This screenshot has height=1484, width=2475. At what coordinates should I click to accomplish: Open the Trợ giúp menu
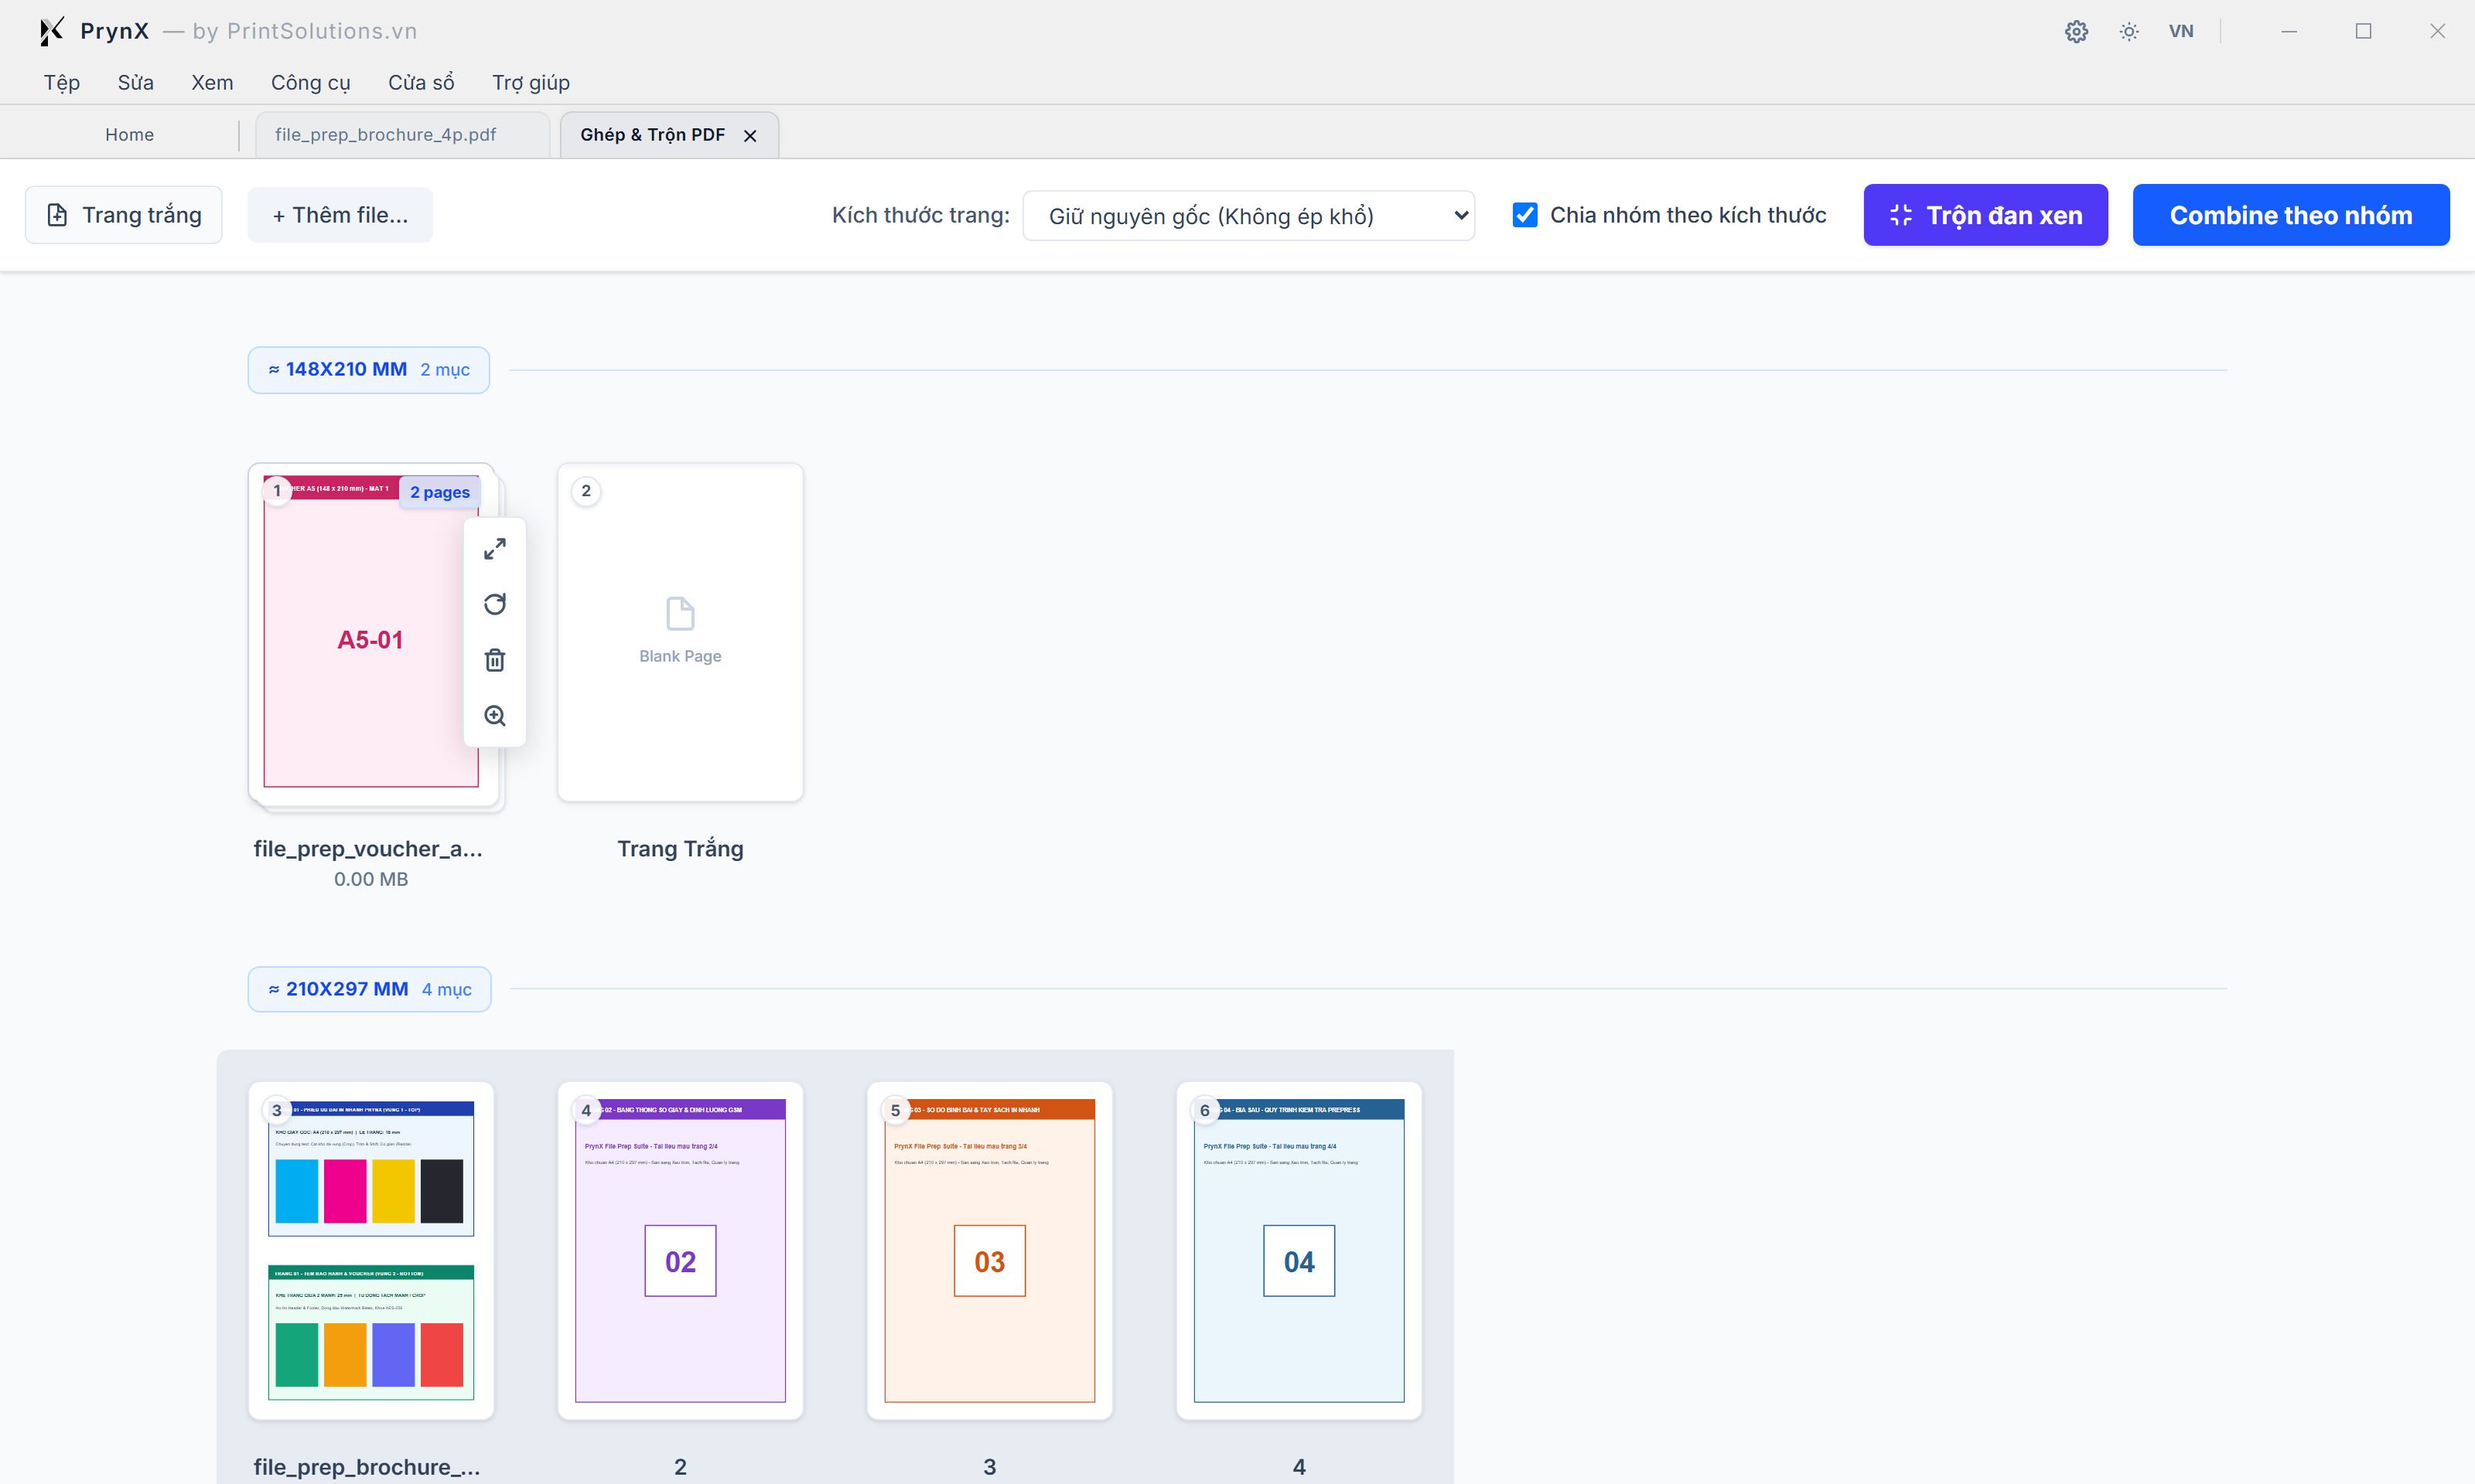point(531,82)
